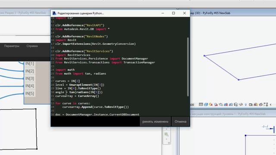Click line for curve in curves:
The image size is (276, 155).
point(73,103)
